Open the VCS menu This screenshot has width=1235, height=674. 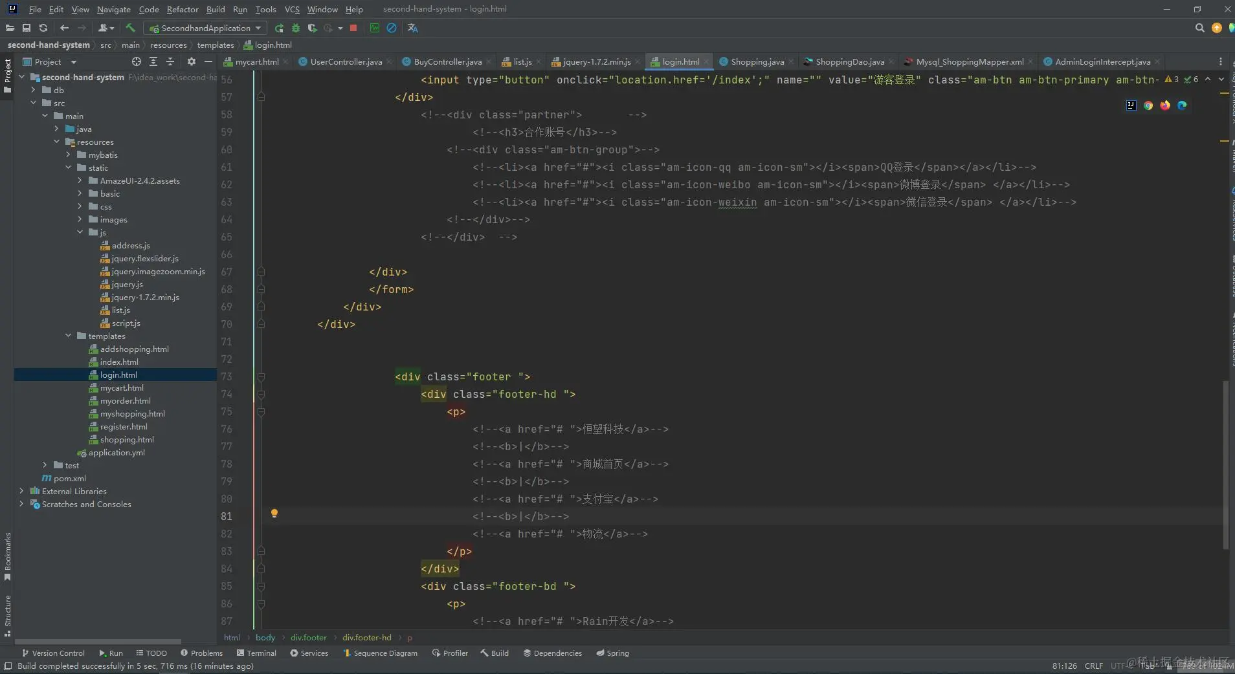(292, 9)
